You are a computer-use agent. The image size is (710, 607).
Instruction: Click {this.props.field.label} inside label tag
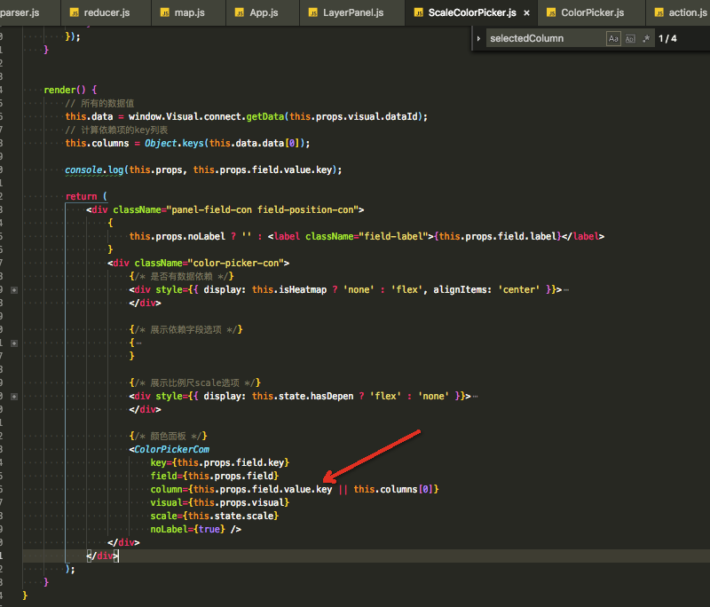(498, 236)
